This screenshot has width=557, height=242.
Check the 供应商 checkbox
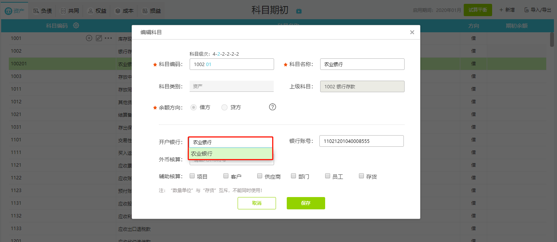pyautogui.click(x=260, y=176)
